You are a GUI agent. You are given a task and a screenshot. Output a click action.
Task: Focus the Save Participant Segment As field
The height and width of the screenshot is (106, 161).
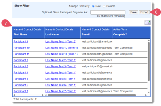[108, 12]
